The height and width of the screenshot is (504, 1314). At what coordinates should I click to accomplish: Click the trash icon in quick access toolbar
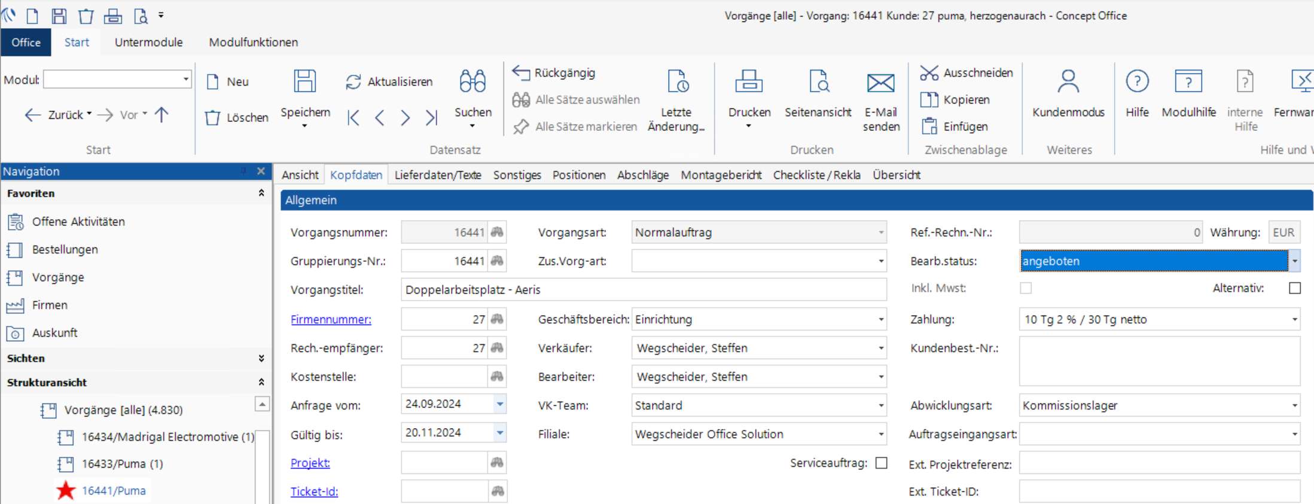(x=86, y=16)
